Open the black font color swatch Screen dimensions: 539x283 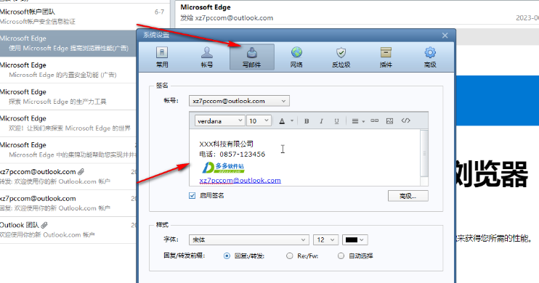coord(355,239)
